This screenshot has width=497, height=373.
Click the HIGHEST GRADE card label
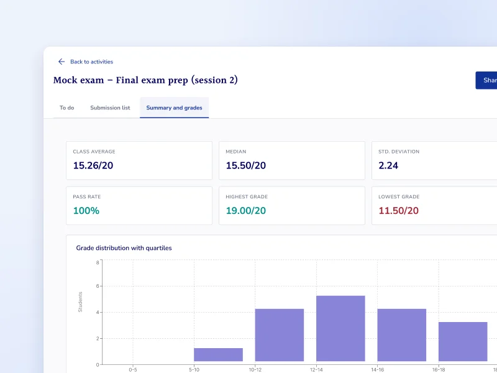point(247,196)
